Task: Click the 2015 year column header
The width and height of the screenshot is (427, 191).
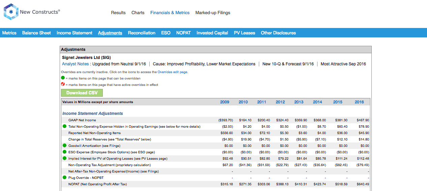Action: (338, 102)
